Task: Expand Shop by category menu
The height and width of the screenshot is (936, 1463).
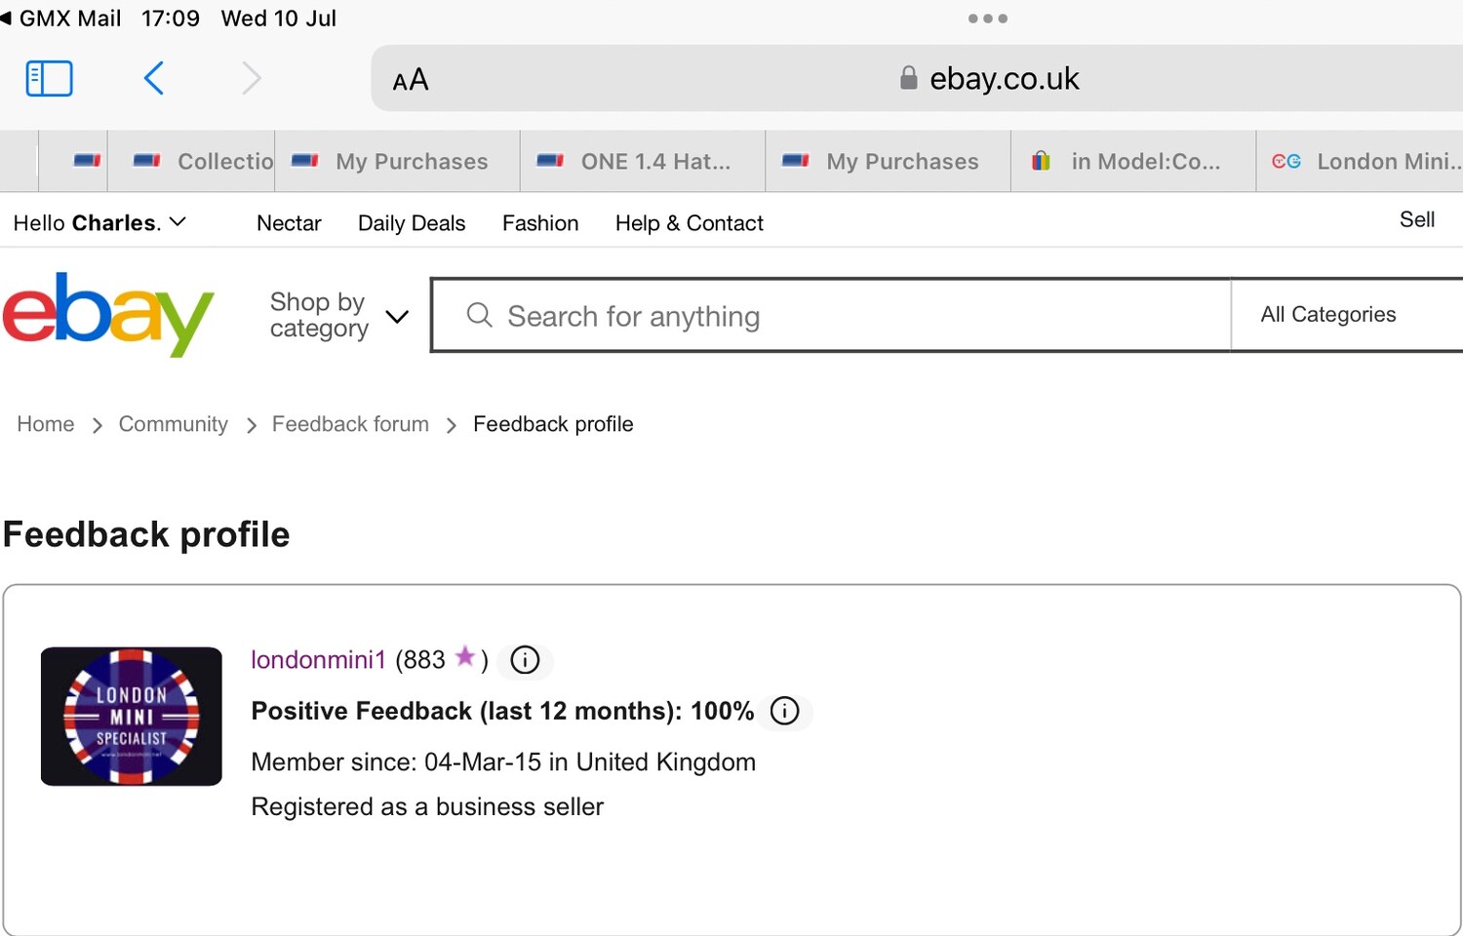Action: pyautogui.click(x=338, y=315)
